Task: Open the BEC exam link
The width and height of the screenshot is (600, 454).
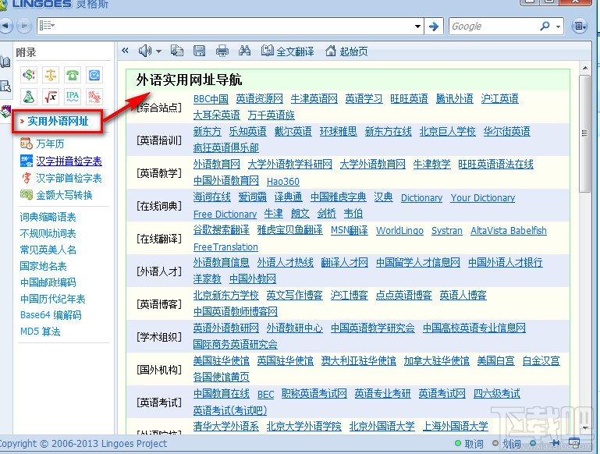Action: (x=265, y=395)
